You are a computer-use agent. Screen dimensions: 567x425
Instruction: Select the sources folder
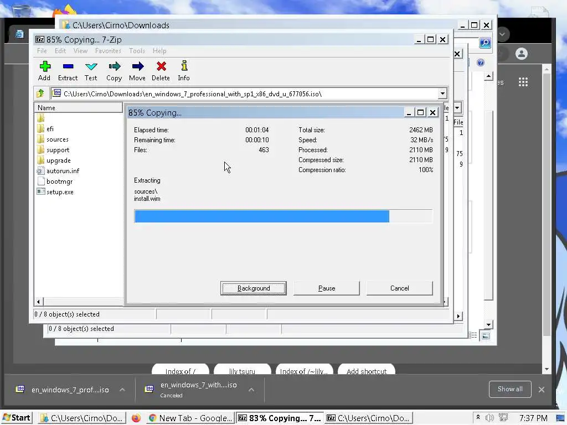57,139
